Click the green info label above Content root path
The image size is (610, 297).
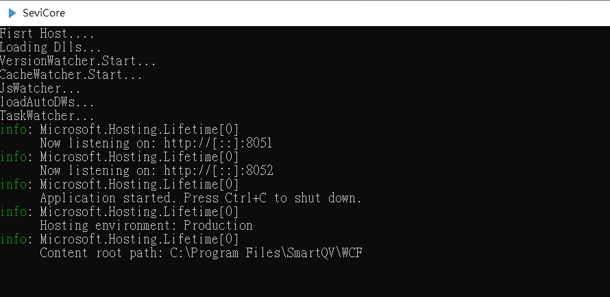tap(14, 239)
